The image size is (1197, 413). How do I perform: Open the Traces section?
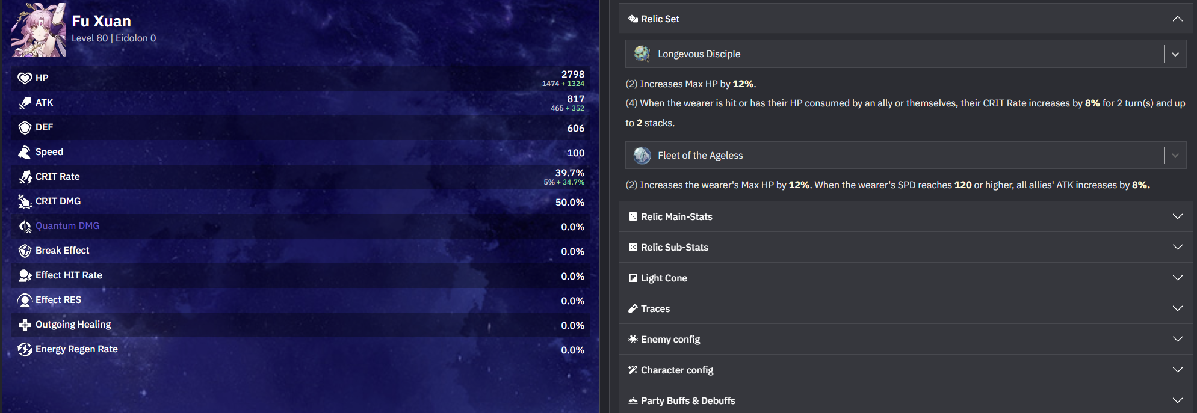point(1177,308)
